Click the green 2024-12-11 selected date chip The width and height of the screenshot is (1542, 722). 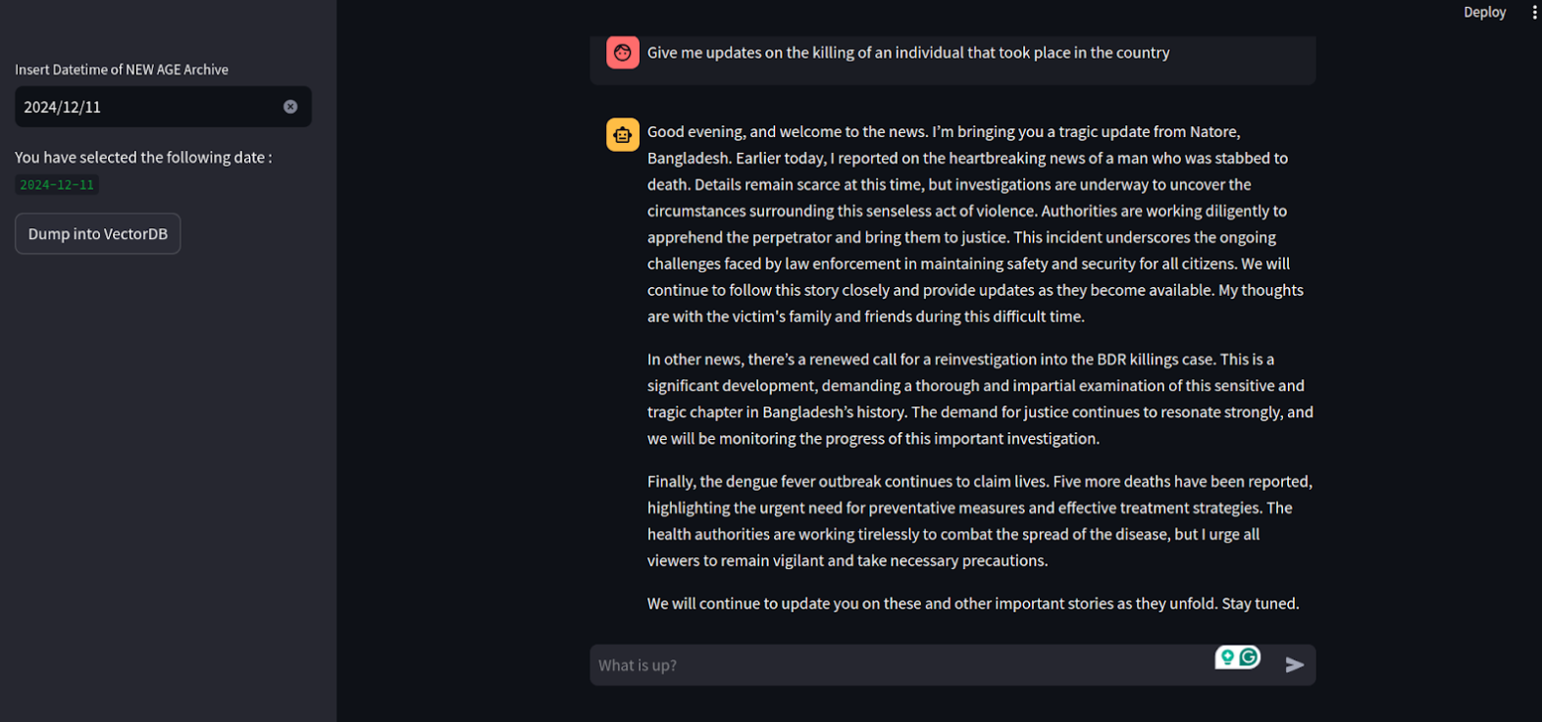tap(57, 185)
